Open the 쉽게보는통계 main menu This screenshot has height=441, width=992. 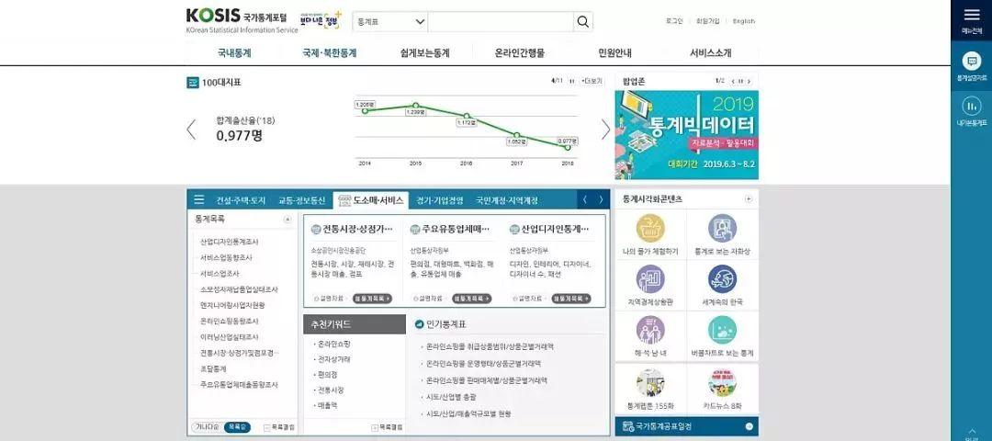click(424, 53)
